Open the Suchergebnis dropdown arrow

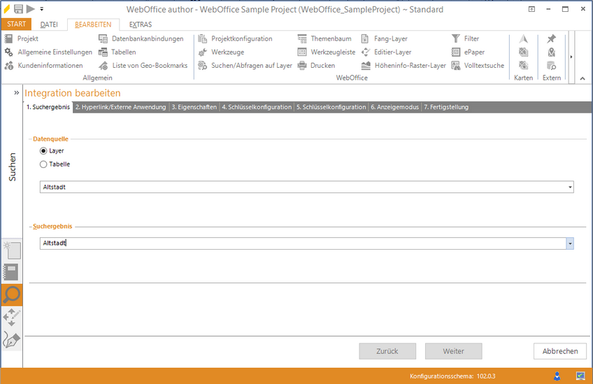570,243
